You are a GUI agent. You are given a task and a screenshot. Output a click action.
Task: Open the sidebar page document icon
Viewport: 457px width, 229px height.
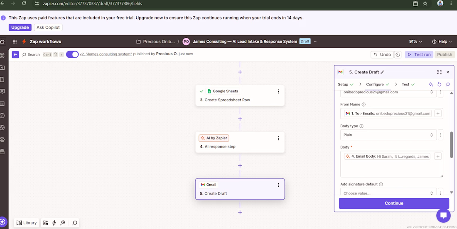tap(2, 79)
